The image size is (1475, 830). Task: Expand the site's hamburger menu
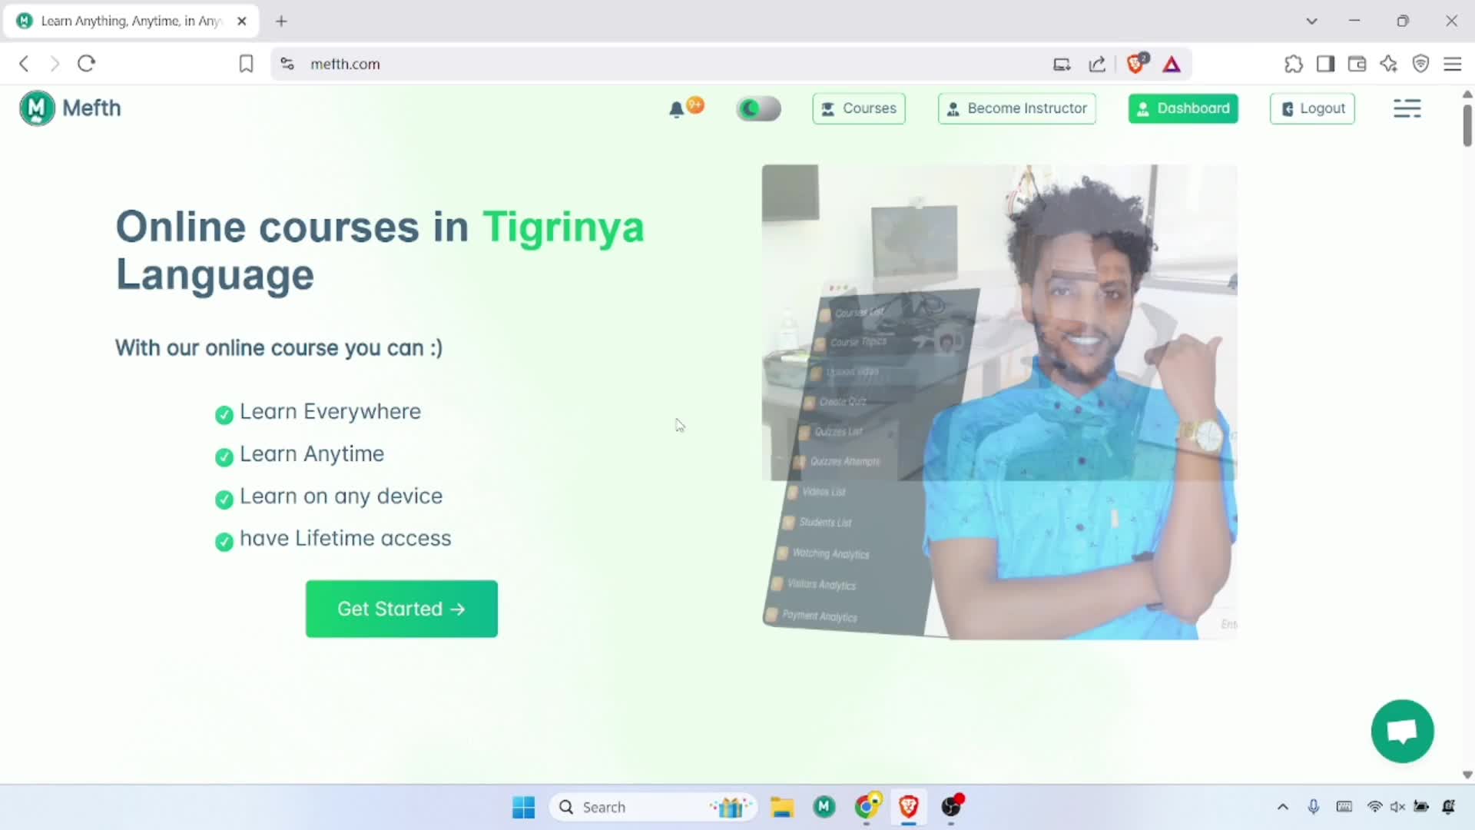1407,108
